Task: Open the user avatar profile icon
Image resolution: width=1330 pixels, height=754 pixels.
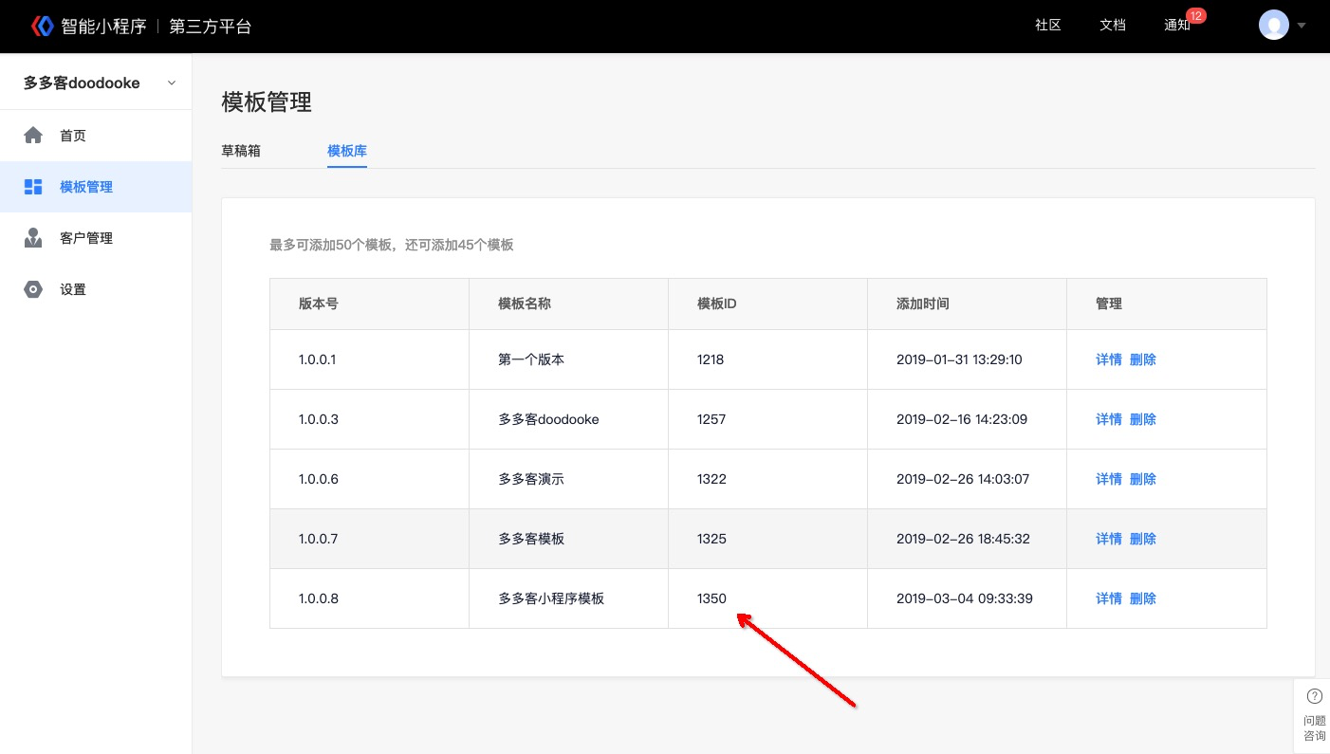Action: coord(1273,26)
